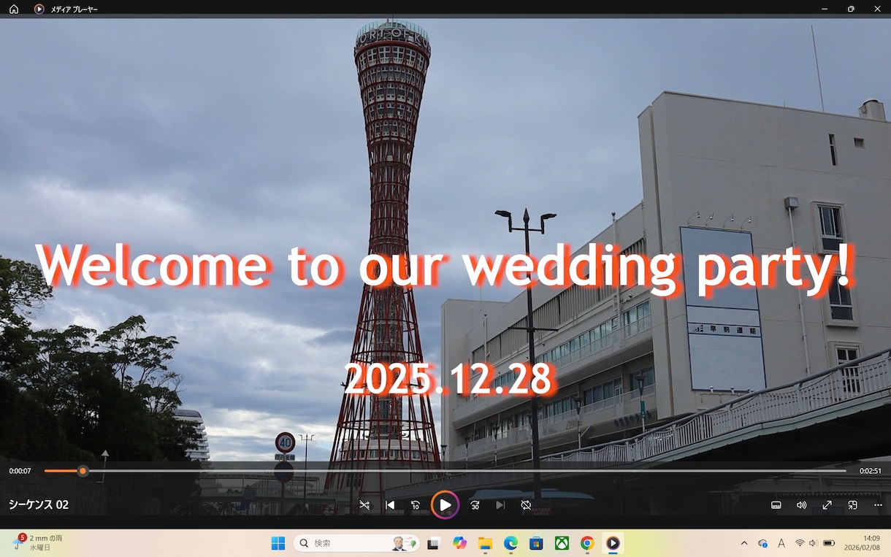891x557 pixels.
Task: Open Task View in taskbar
Action: click(434, 543)
